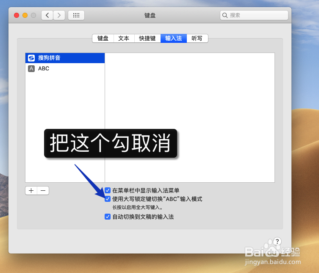Uncheck 在菜单栏中显示输入法菜单
The height and width of the screenshot is (273, 319).
coord(108,190)
